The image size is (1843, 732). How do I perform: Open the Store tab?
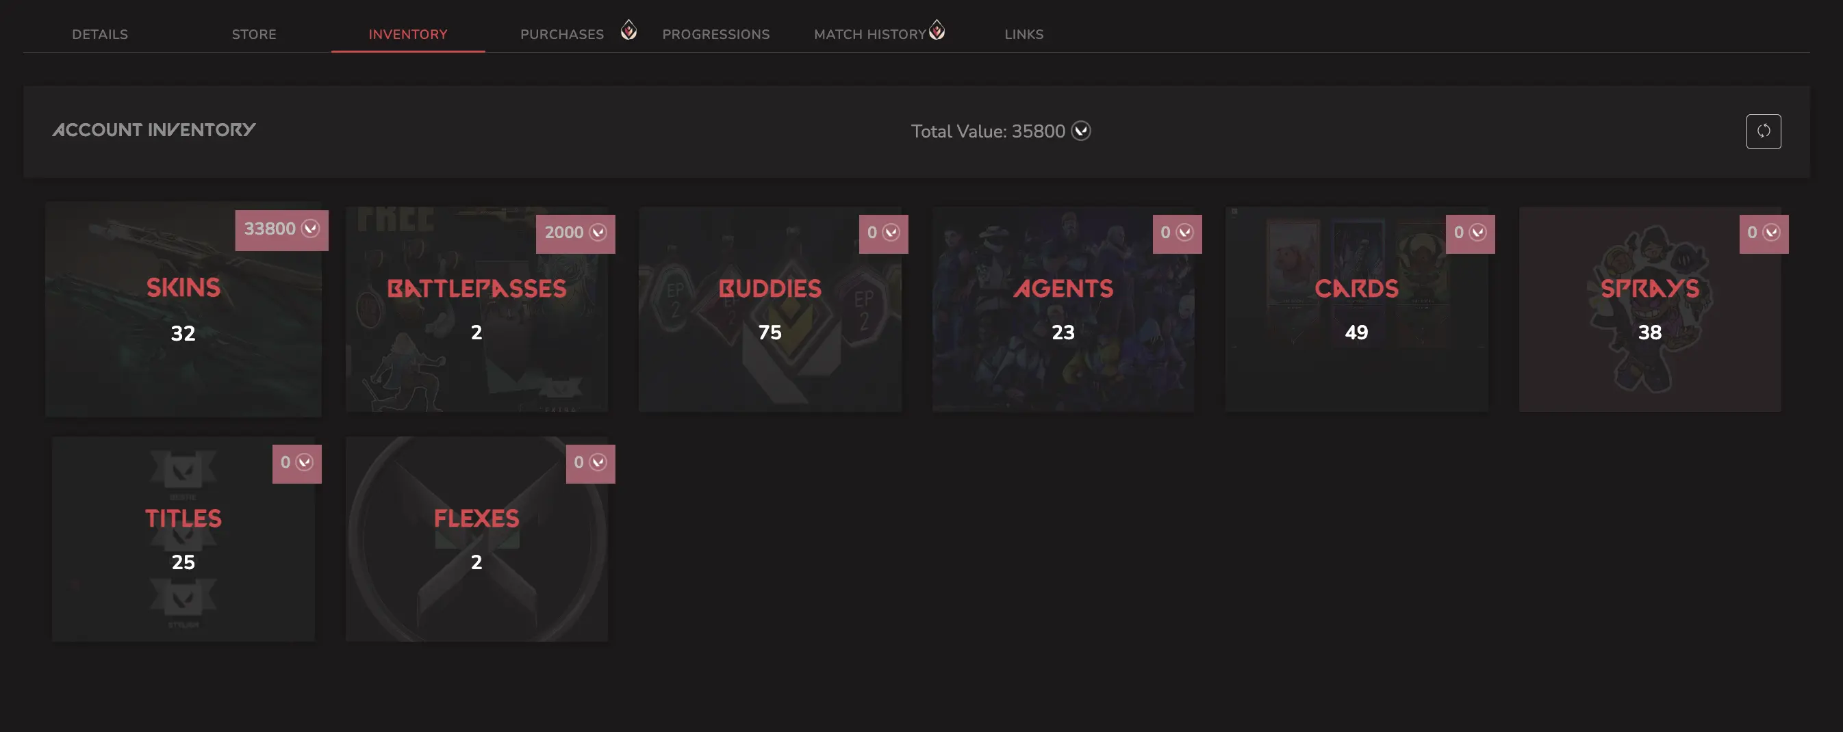point(254,34)
